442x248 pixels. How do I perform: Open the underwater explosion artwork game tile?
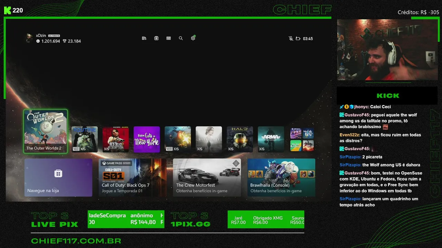click(x=178, y=139)
